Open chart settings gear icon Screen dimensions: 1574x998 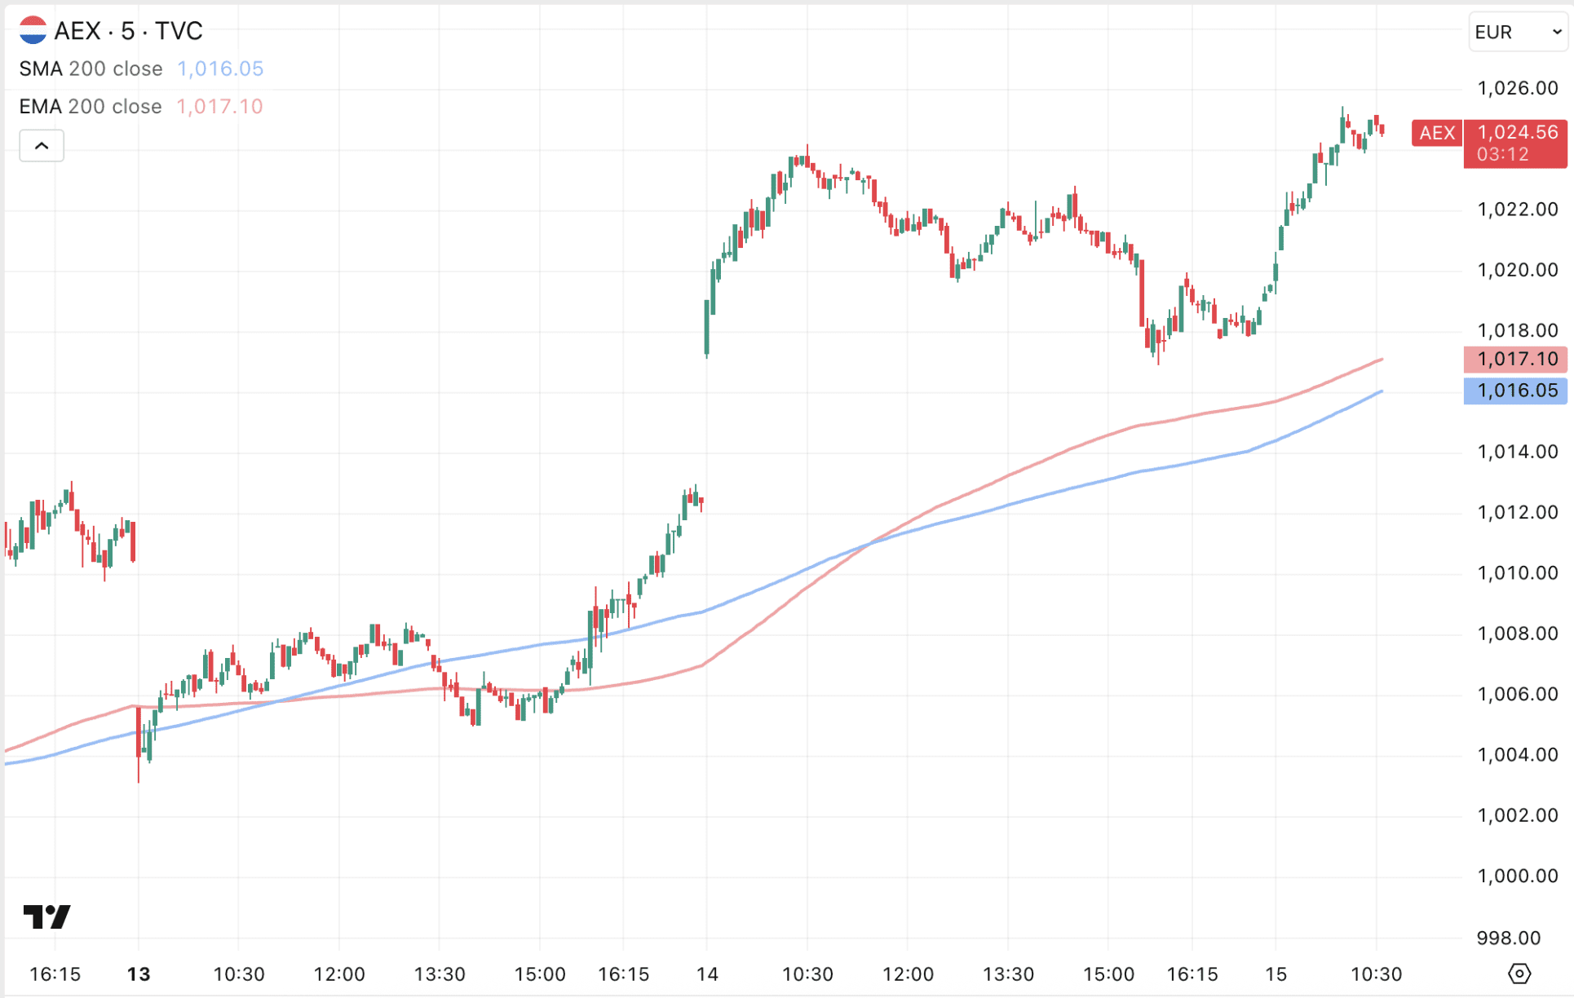pos(1519,974)
